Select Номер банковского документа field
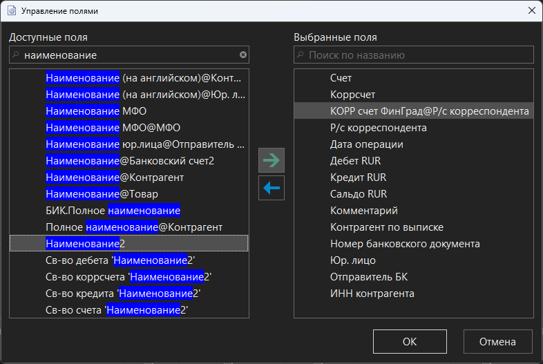This screenshot has width=543, height=364. (x=405, y=244)
